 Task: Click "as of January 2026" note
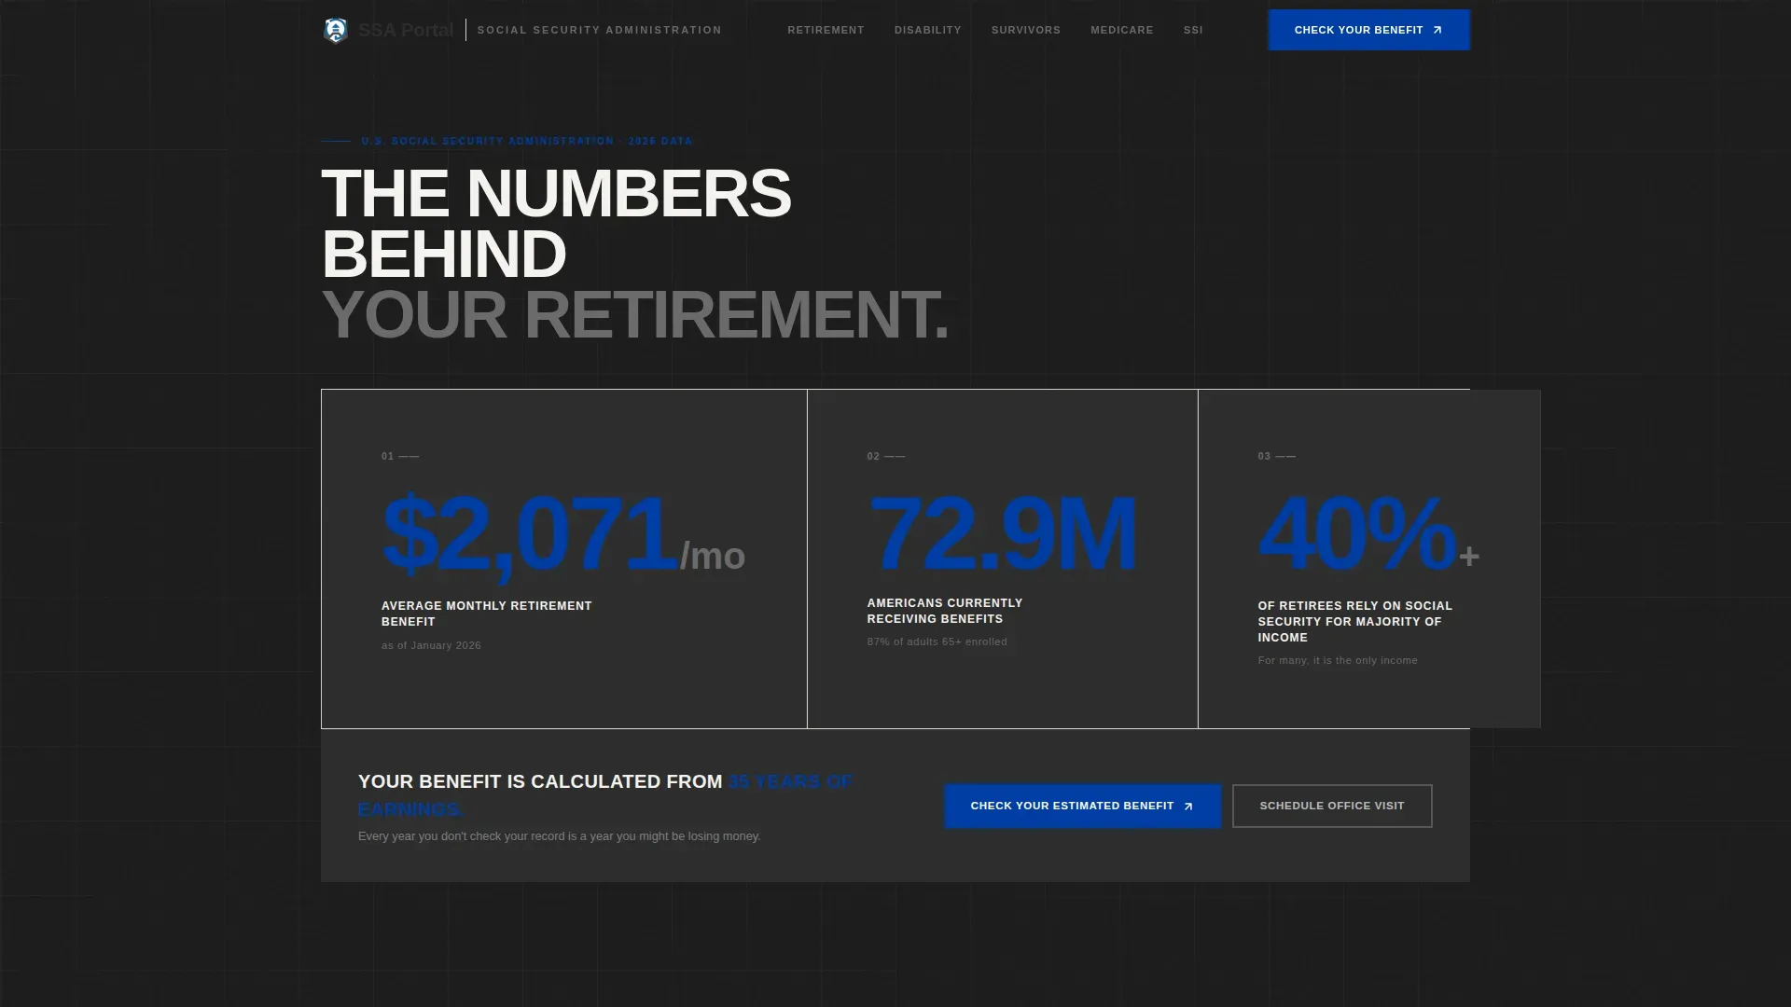click(431, 645)
